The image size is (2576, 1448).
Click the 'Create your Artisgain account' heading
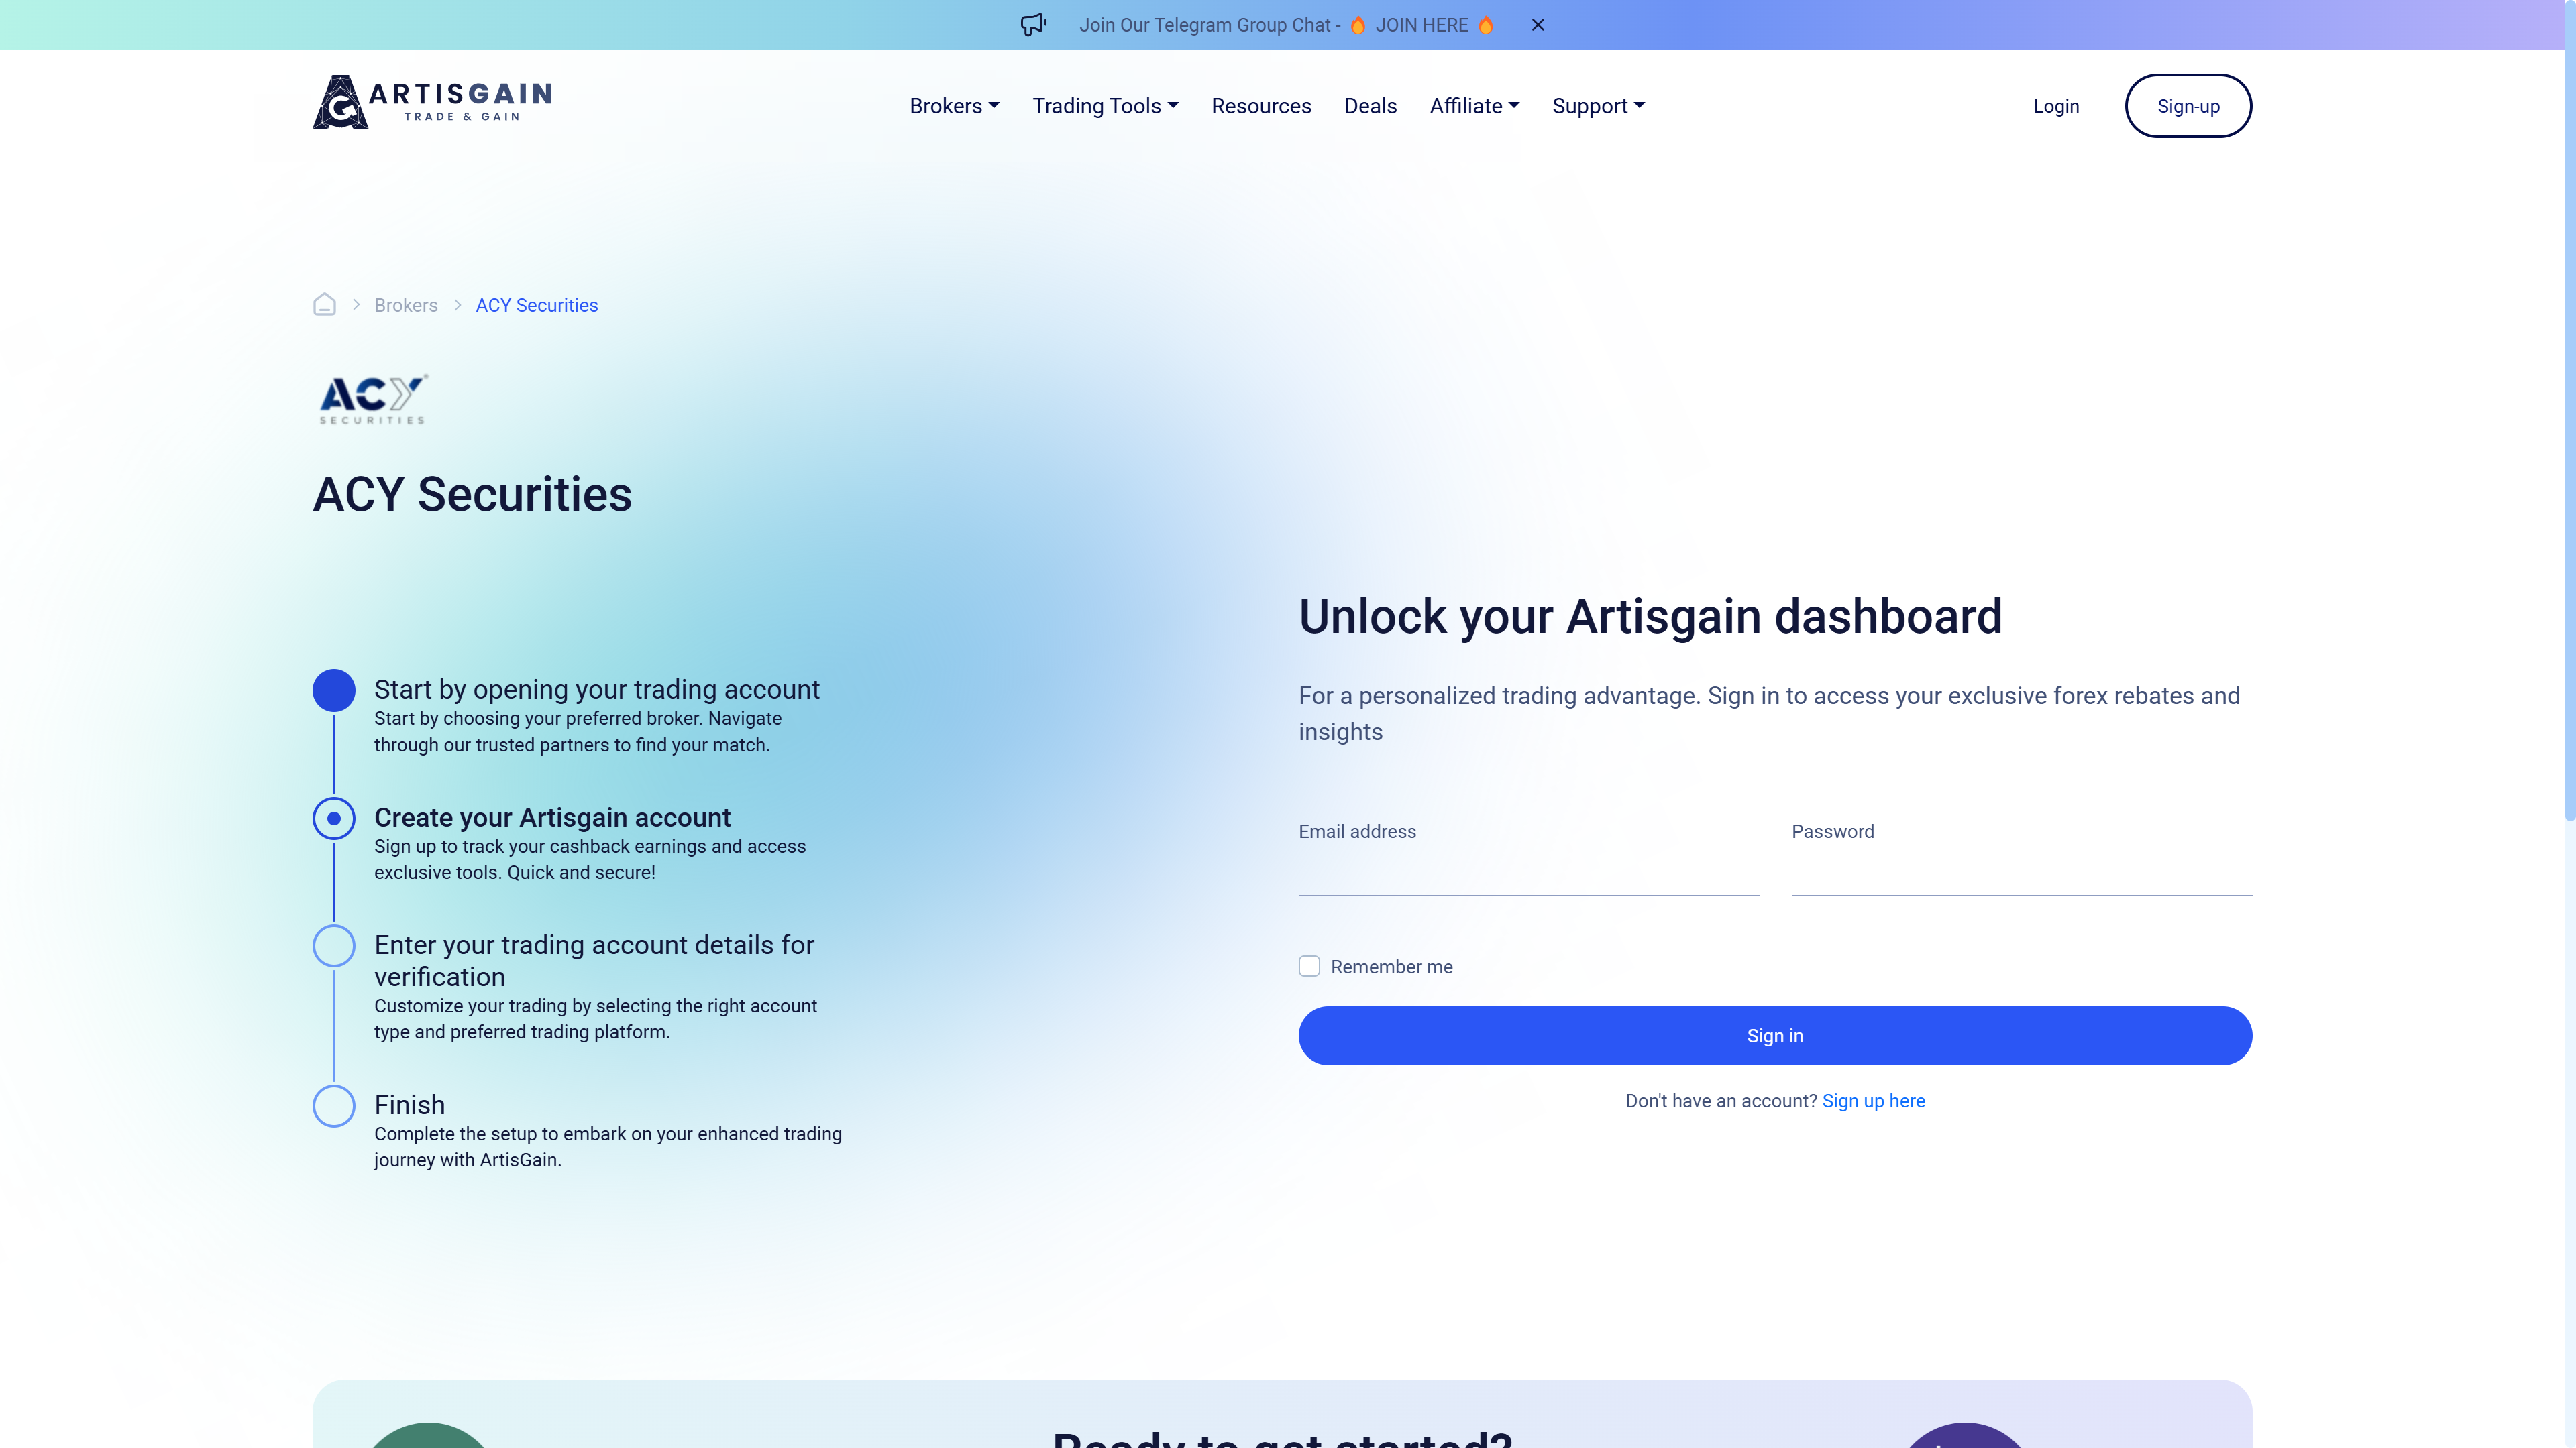coord(552,817)
